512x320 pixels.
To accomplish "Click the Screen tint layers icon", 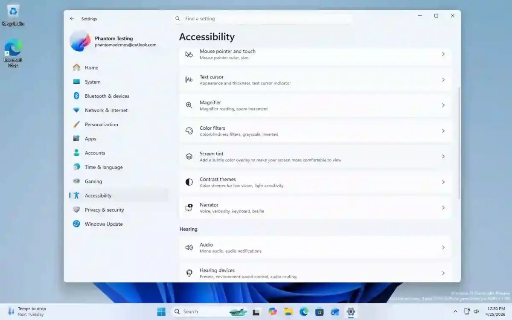I will coord(189,156).
